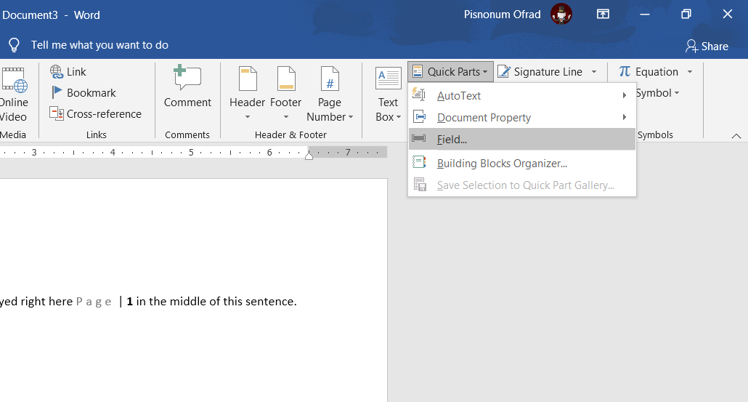The height and width of the screenshot is (402, 748).
Task: Add a Bookmark
Action: [x=84, y=92]
